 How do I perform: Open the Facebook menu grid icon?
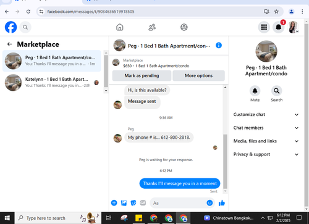click(x=264, y=27)
